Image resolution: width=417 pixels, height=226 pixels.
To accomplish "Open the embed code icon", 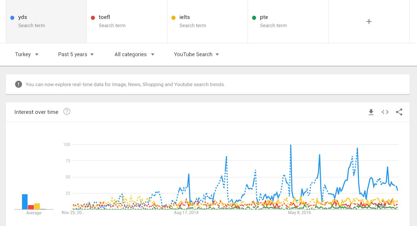I will click(385, 112).
